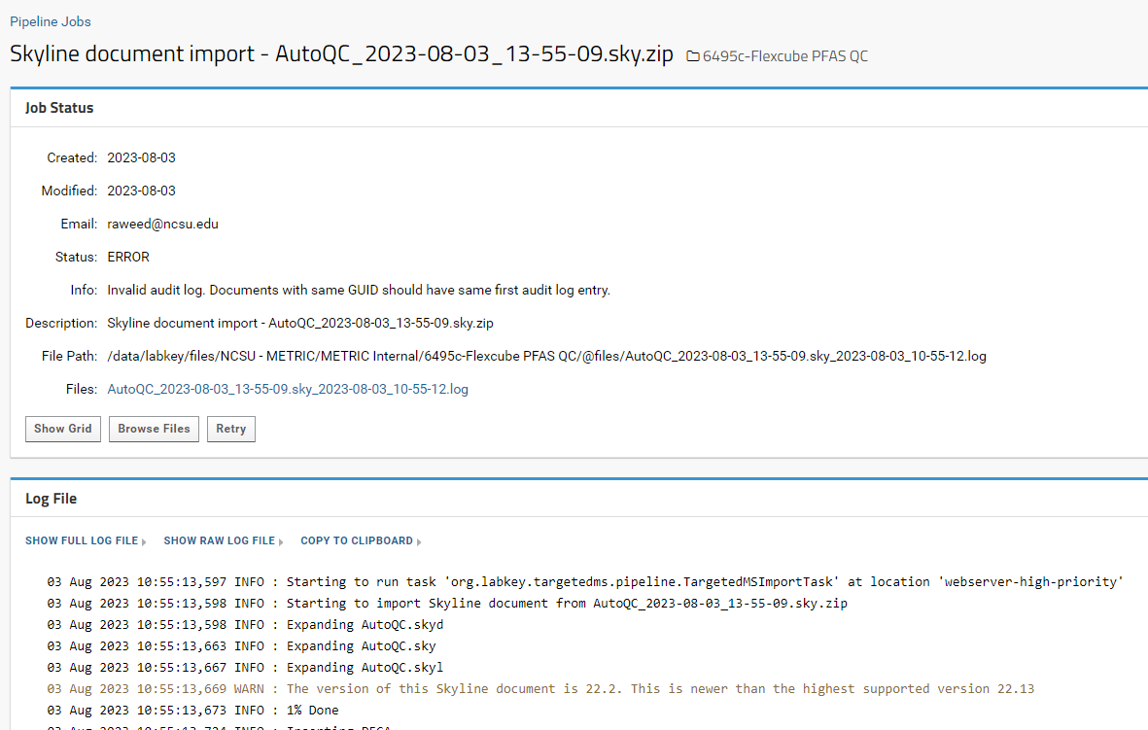The image size is (1148, 730).
Task: Click the folder icon beside 6495c-Flexcube PFAS QC
Action: (x=693, y=56)
